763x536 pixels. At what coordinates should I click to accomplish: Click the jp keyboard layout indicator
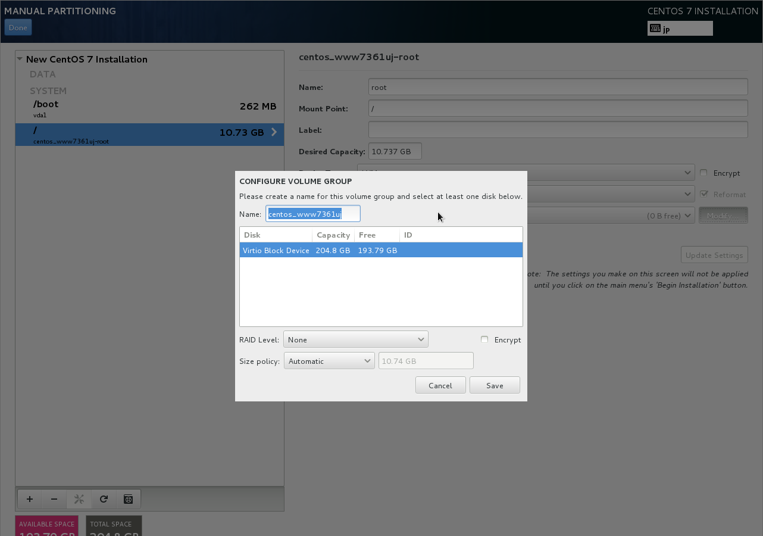point(680,29)
